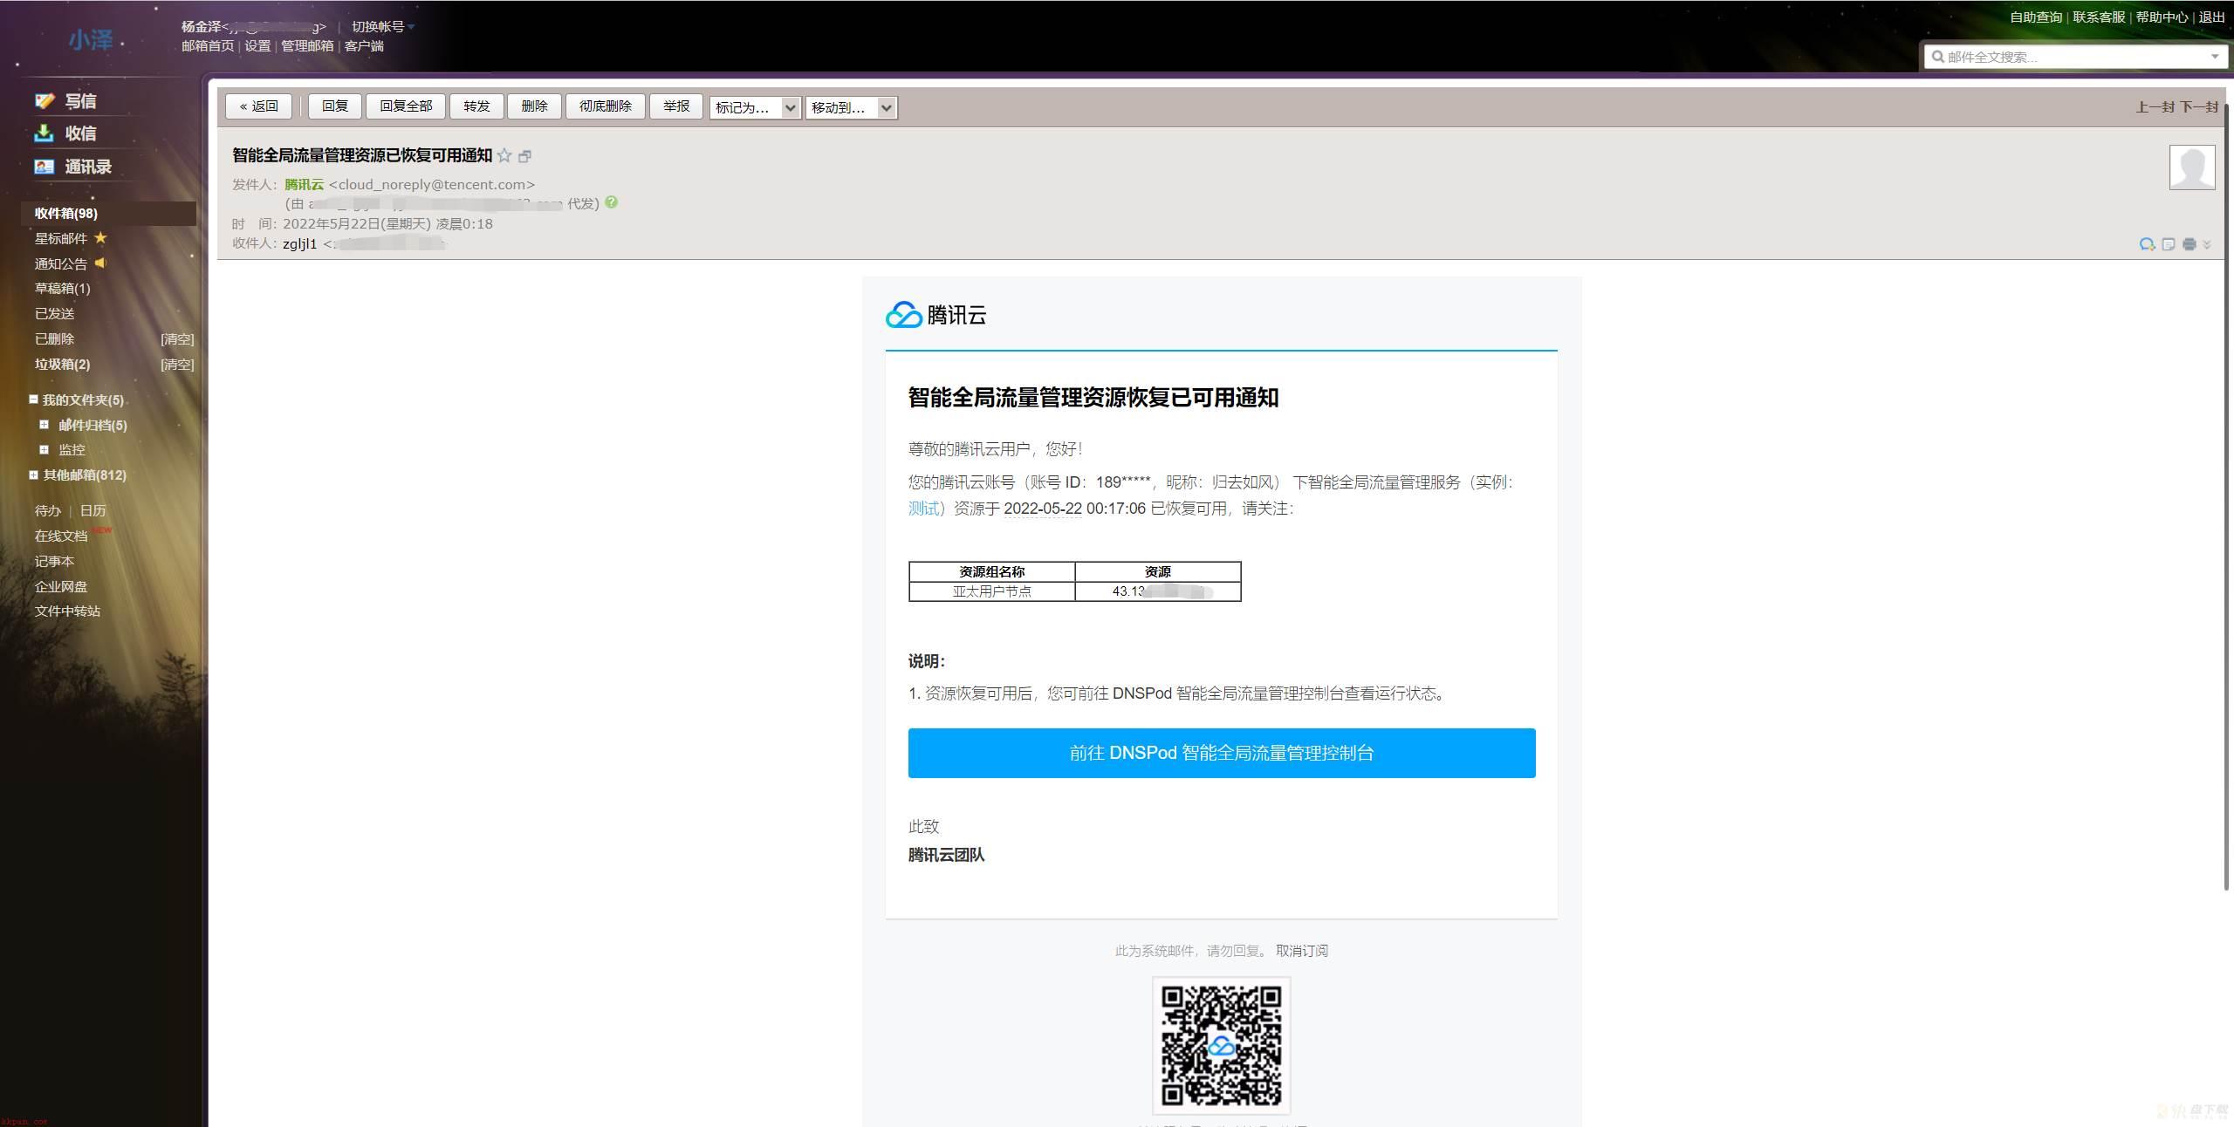Open 客户端 link in header
Screen dimensions: 2234x1127
pyautogui.click(x=364, y=46)
